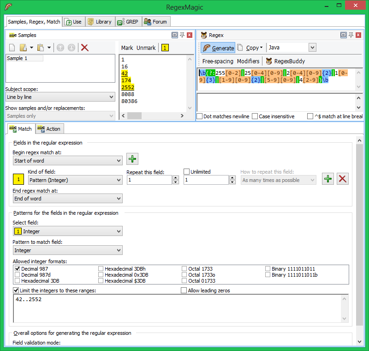This screenshot has width=369, height=351.
Task: Enable Decimal 987d format
Action: [17, 275]
